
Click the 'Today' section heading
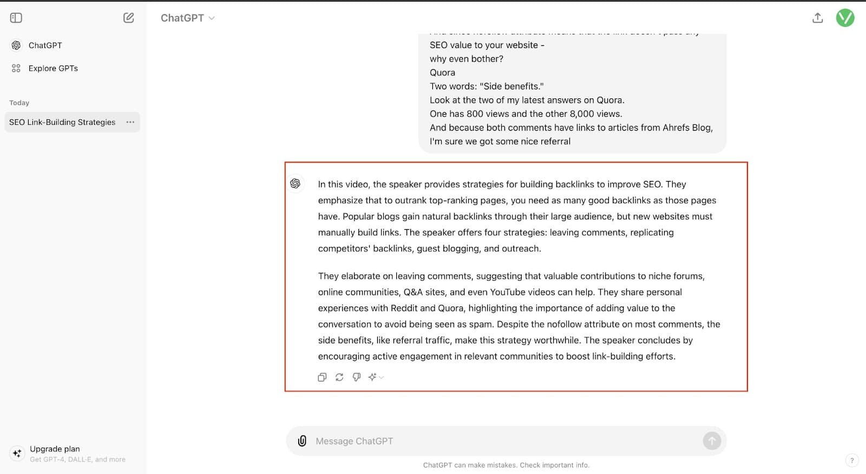(19, 103)
